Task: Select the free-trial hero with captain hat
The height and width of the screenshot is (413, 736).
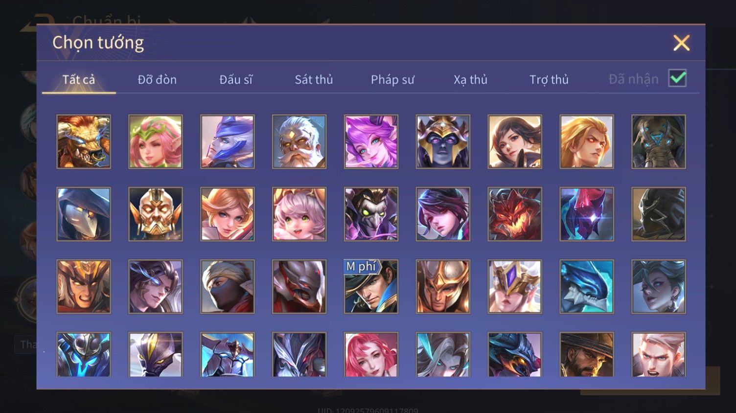Action: (371, 287)
